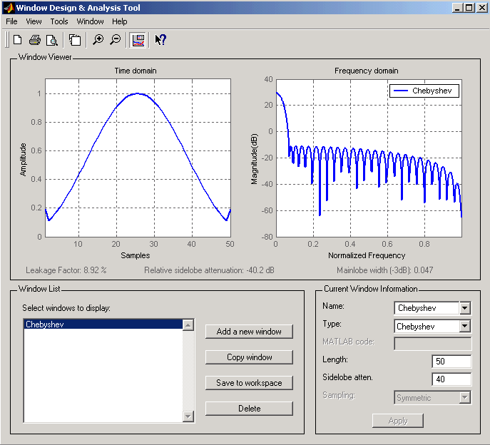Select the Zoom Out magnifier tool
This screenshot has width=490, height=445.
pyautogui.click(x=116, y=40)
